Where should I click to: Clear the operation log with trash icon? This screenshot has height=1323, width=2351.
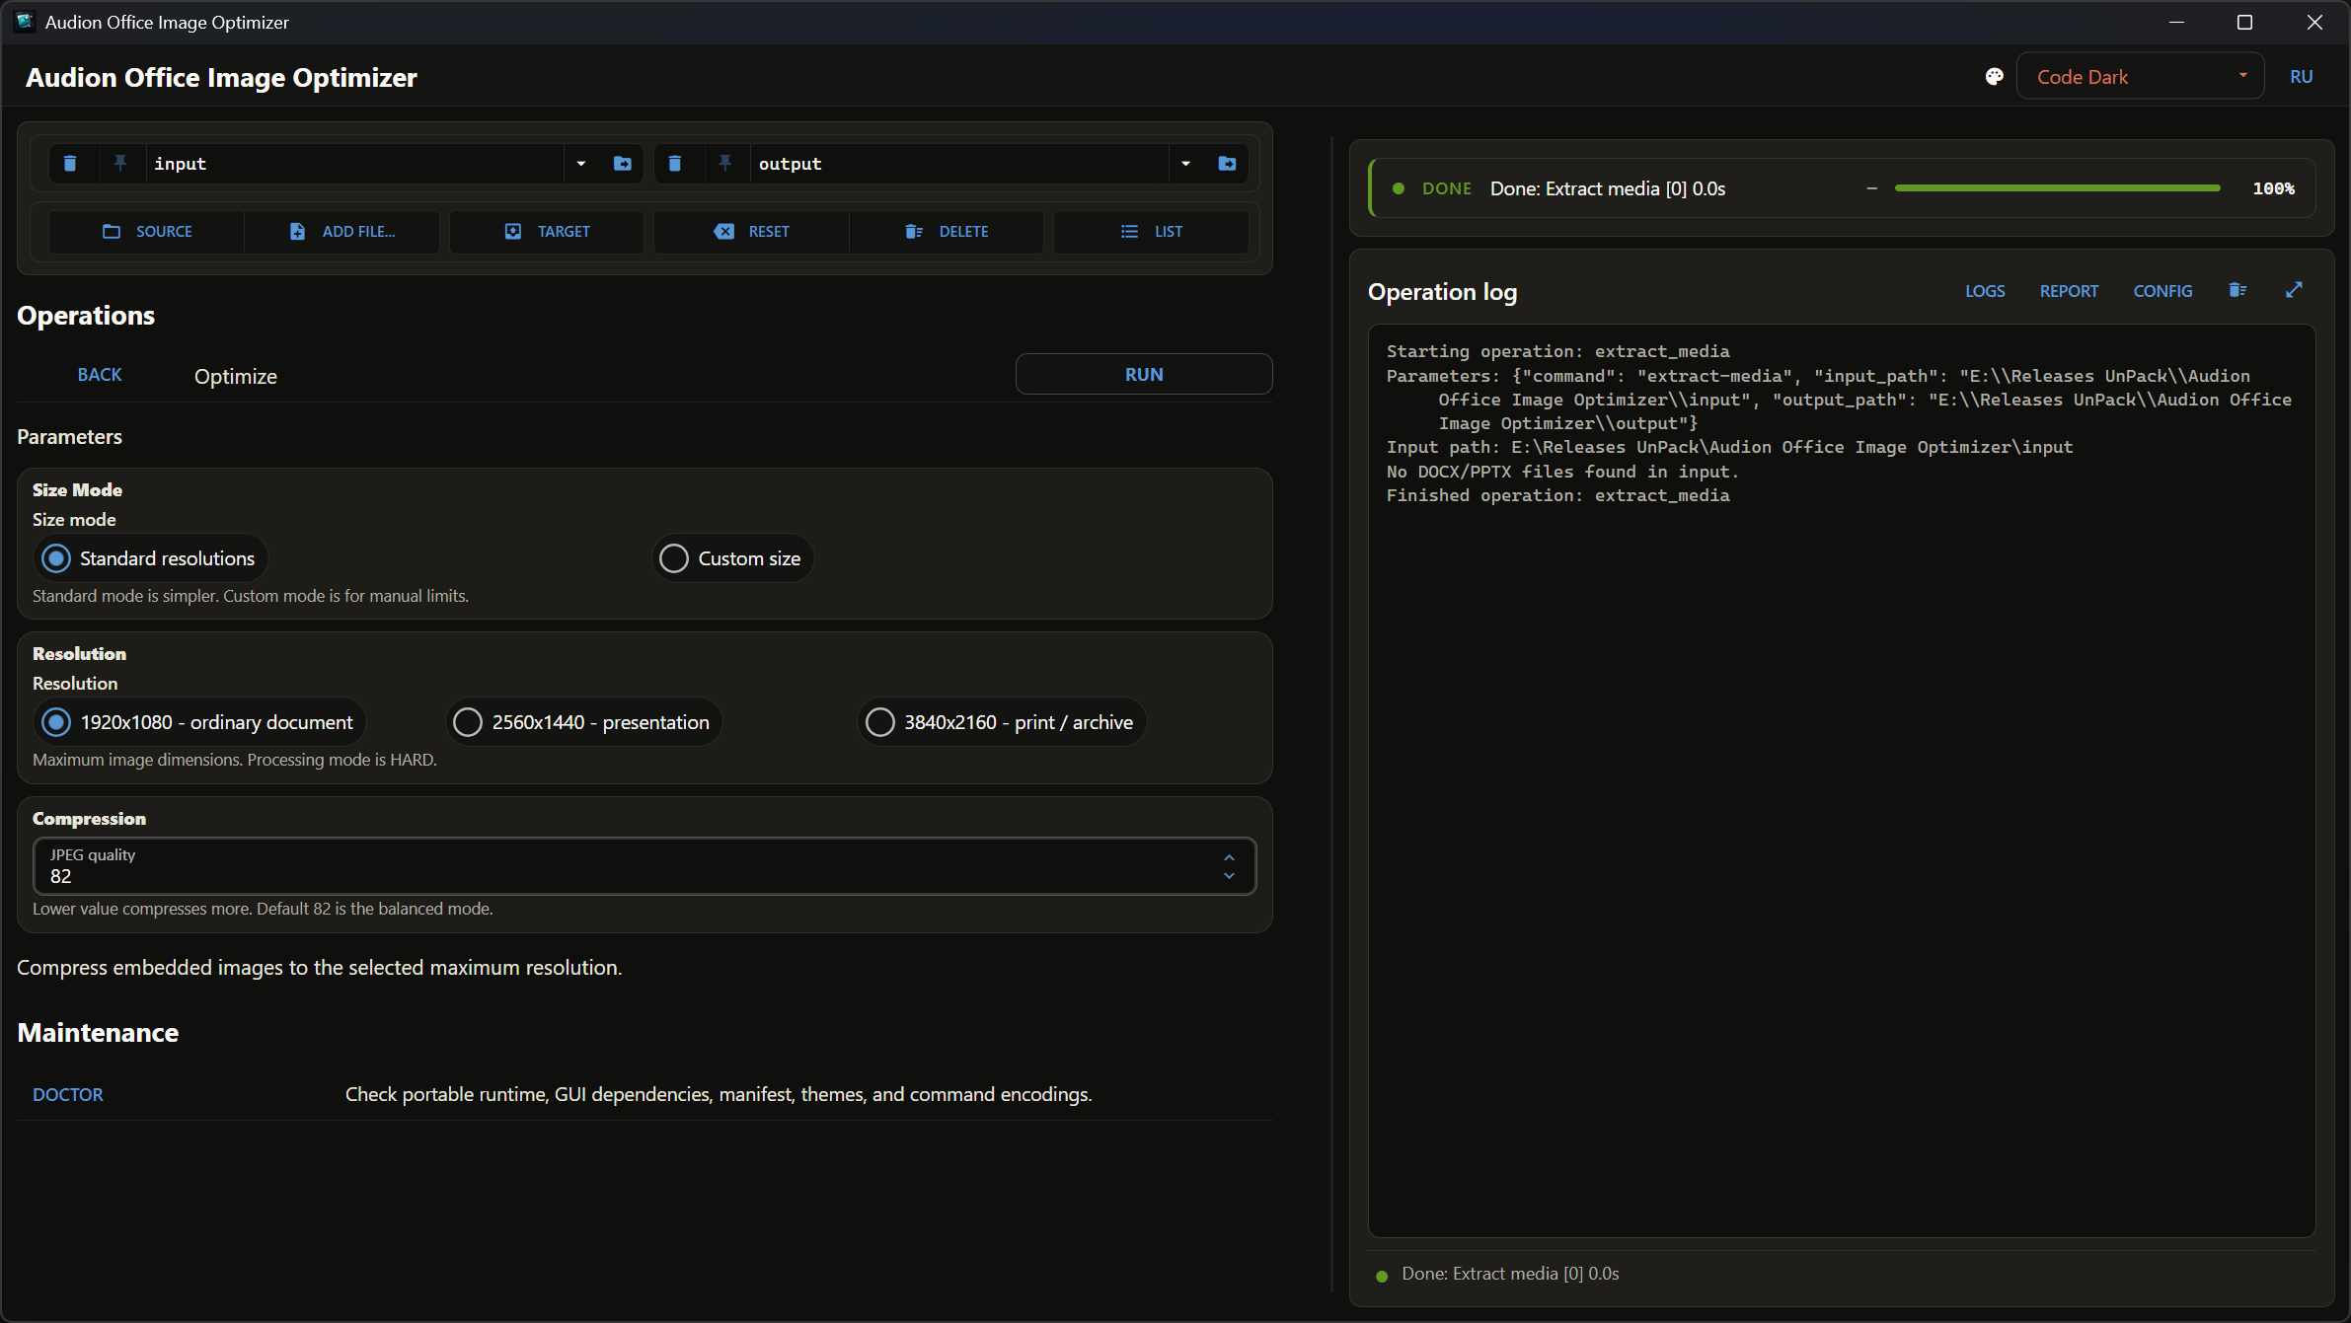2237,290
